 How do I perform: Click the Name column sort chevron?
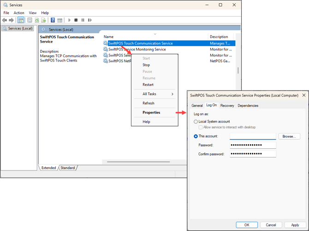(x=155, y=34)
